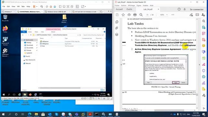The image size is (208, 117).
Task: Open Advanced IP Scanner desktop shortcut
Action: pyautogui.click(x=5, y=41)
